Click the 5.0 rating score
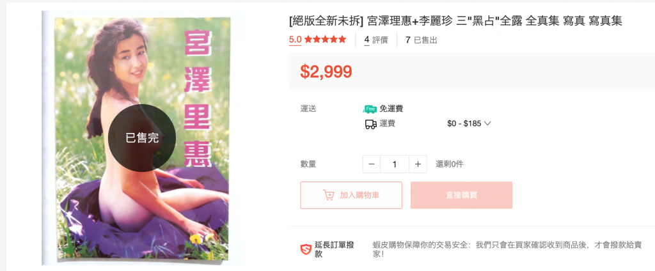 pos(296,40)
